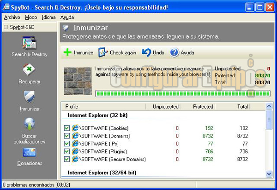
Task: Click the Check again clipboard icon
Action: point(103,52)
